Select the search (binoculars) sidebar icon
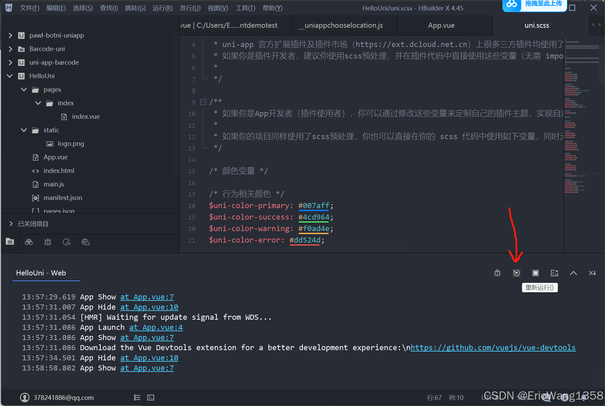 coord(29,242)
